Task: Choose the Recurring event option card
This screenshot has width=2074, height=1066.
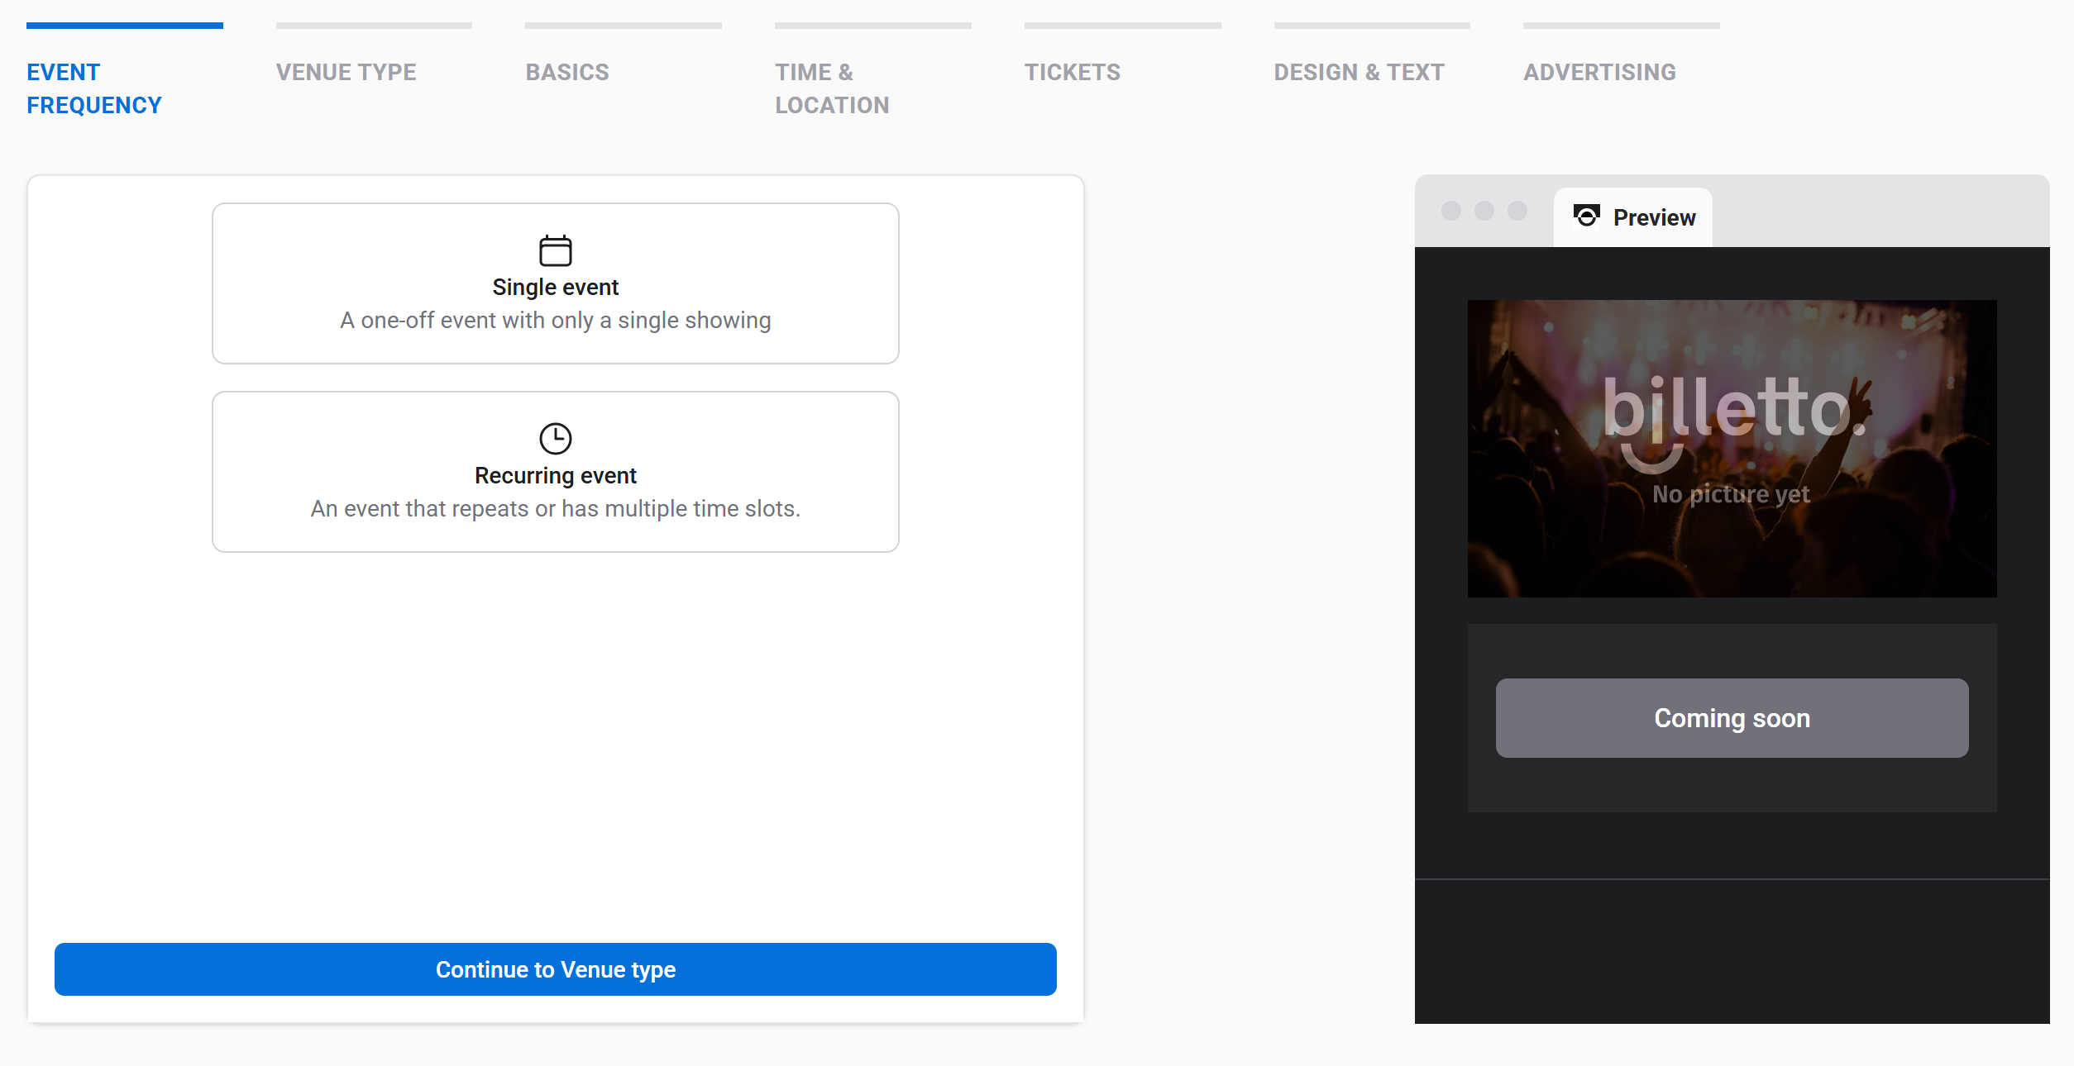Action: point(555,472)
